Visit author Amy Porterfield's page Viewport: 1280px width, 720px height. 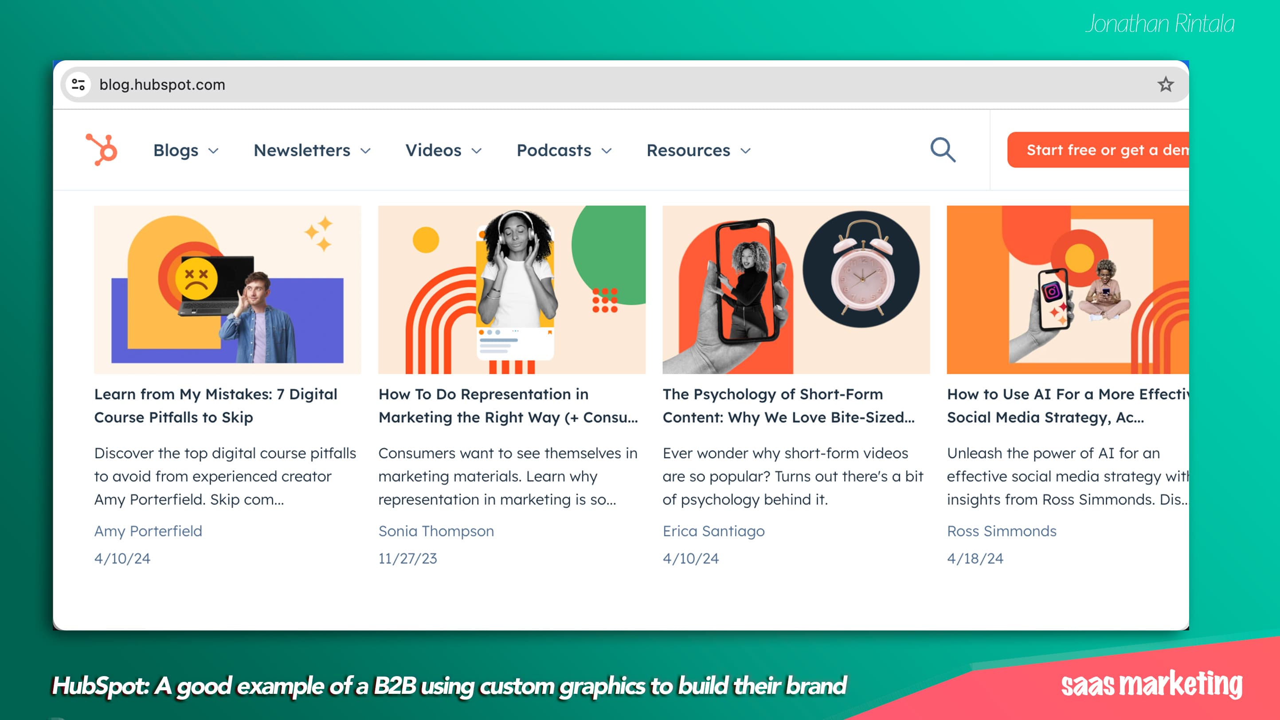(x=148, y=531)
